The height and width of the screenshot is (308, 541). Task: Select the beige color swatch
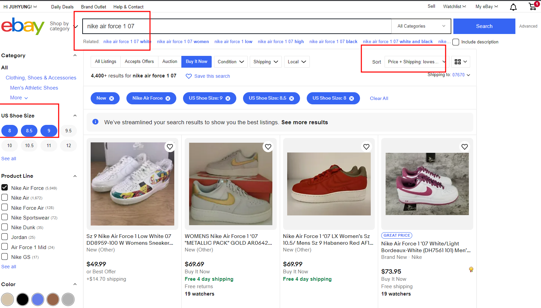[7, 299]
